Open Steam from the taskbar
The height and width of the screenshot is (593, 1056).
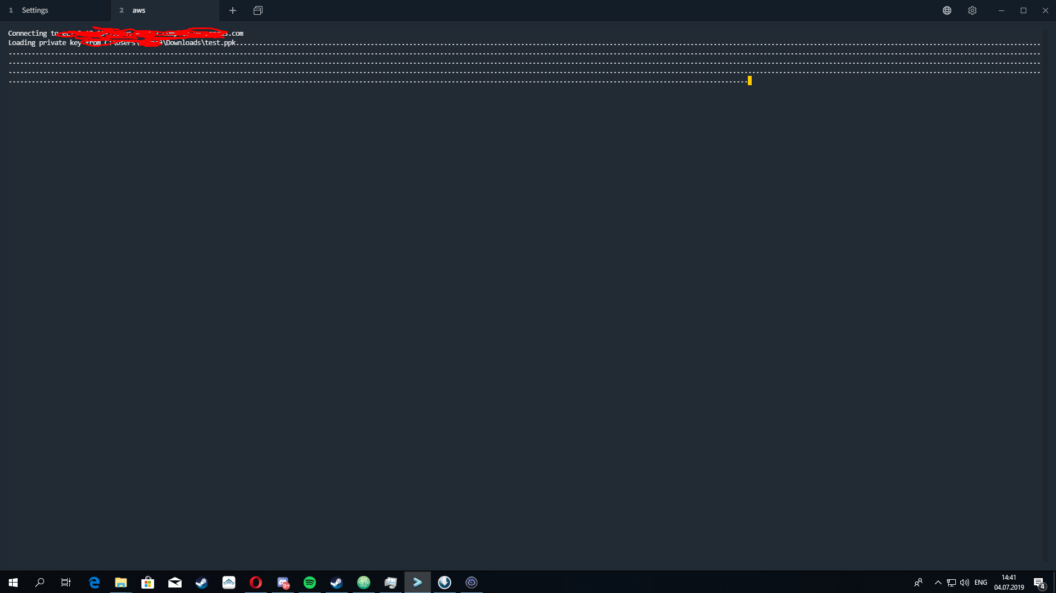click(x=201, y=582)
